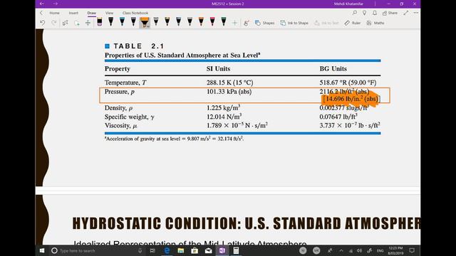The width and height of the screenshot is (456, 256).
Task: Open the search magnifier icon
Action: 355,13
